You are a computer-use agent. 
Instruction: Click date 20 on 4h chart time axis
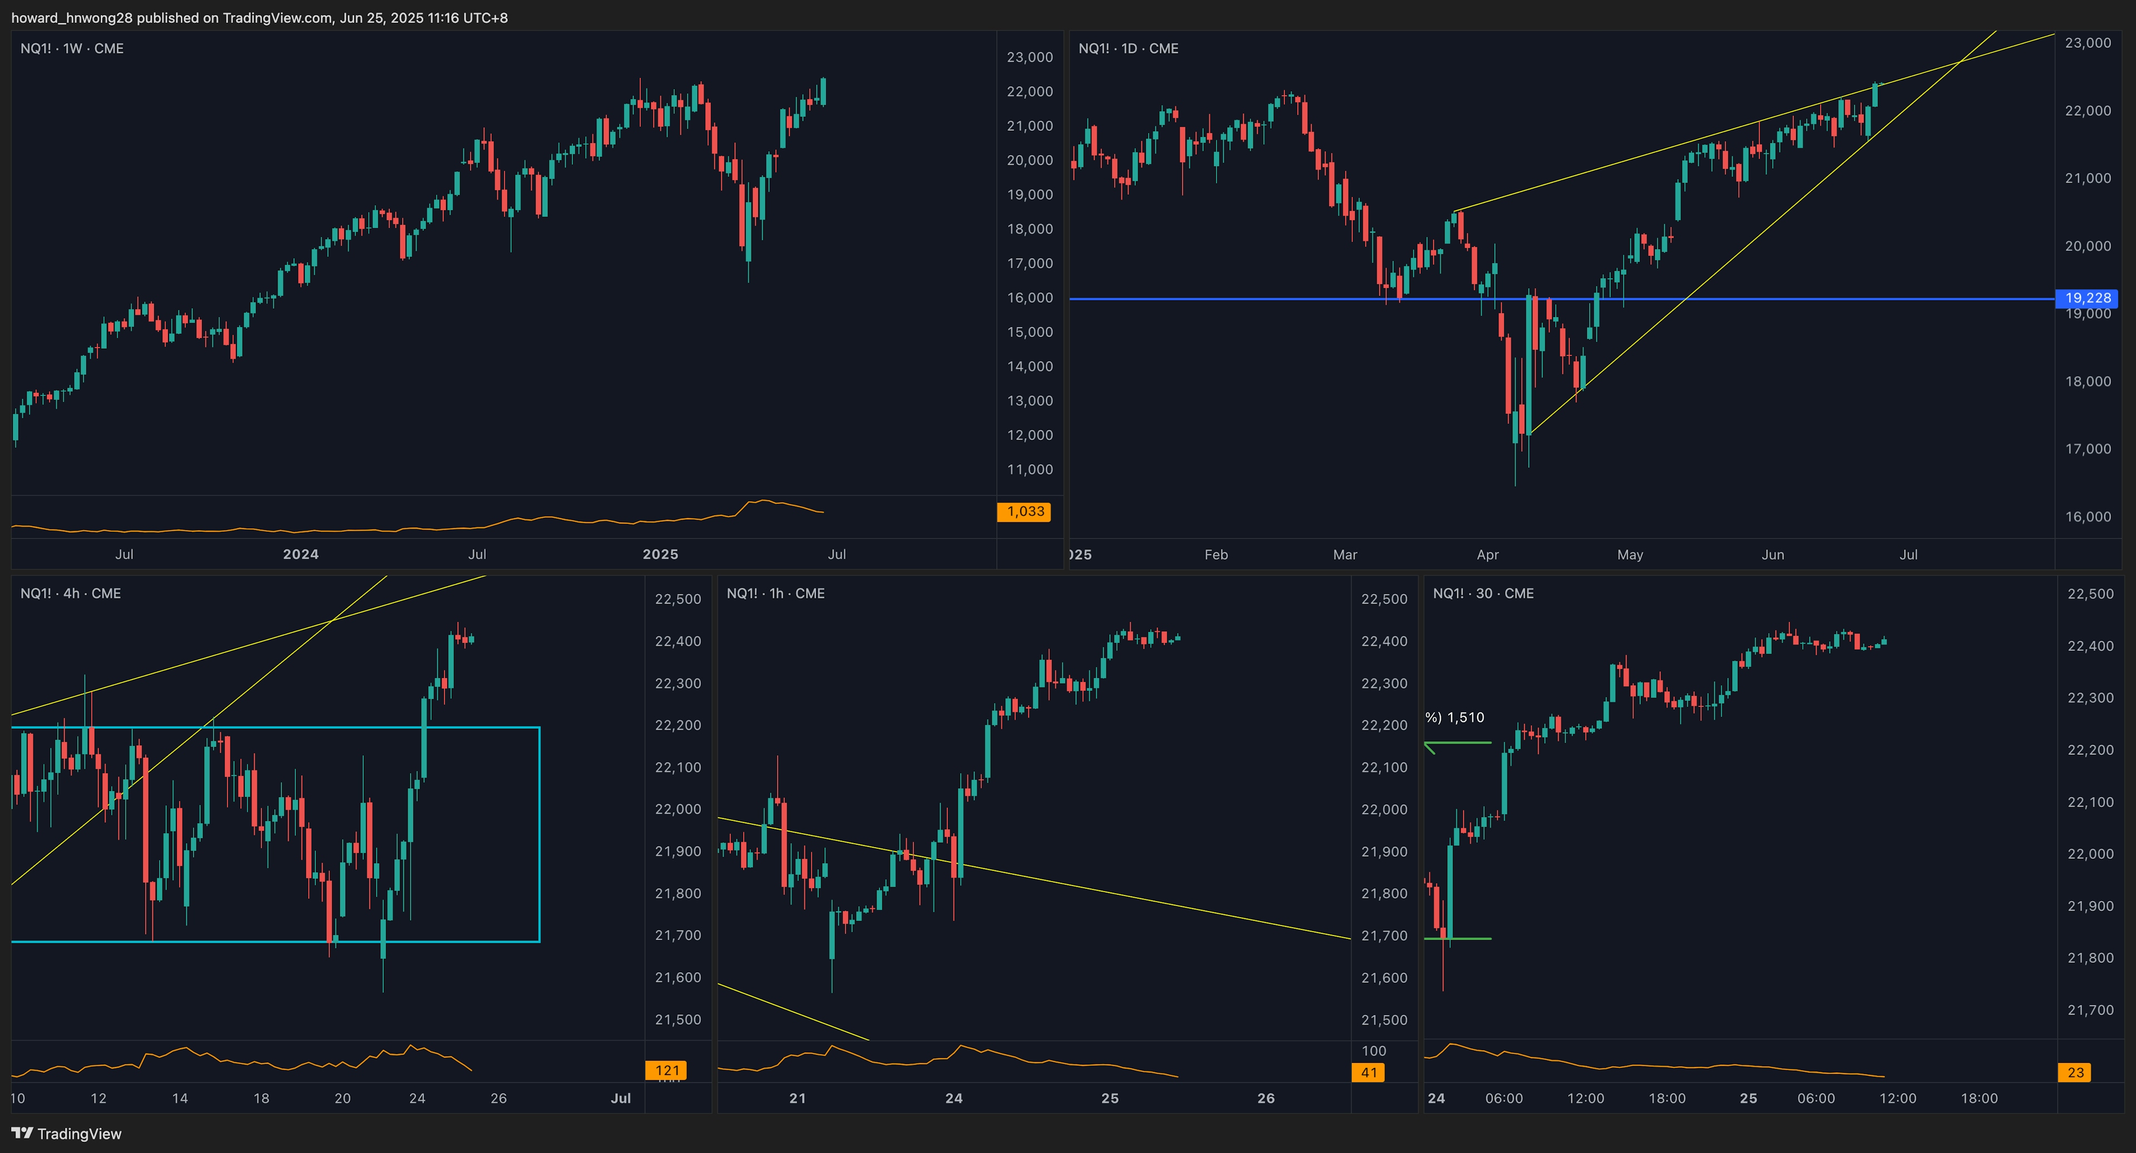[343, 1098]
